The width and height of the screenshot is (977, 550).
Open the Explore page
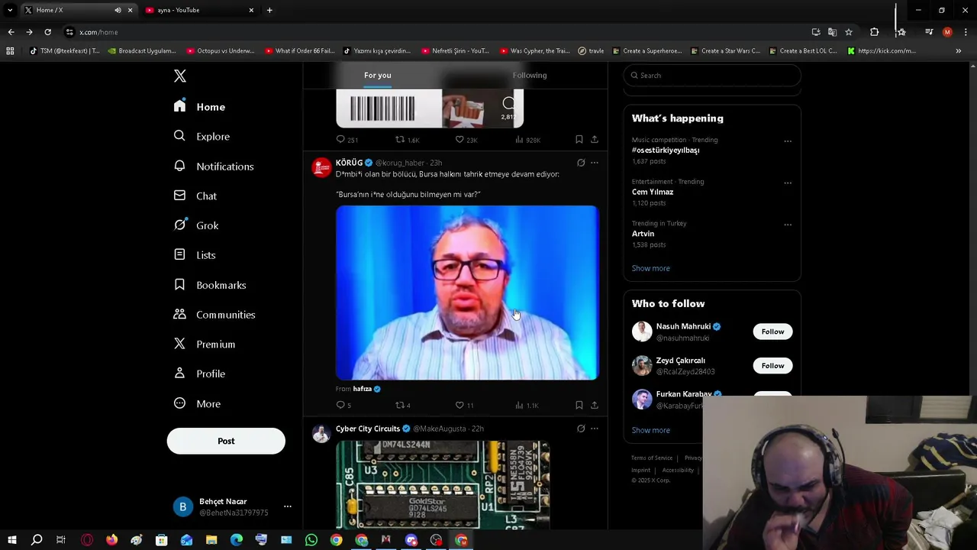[202, 136]
